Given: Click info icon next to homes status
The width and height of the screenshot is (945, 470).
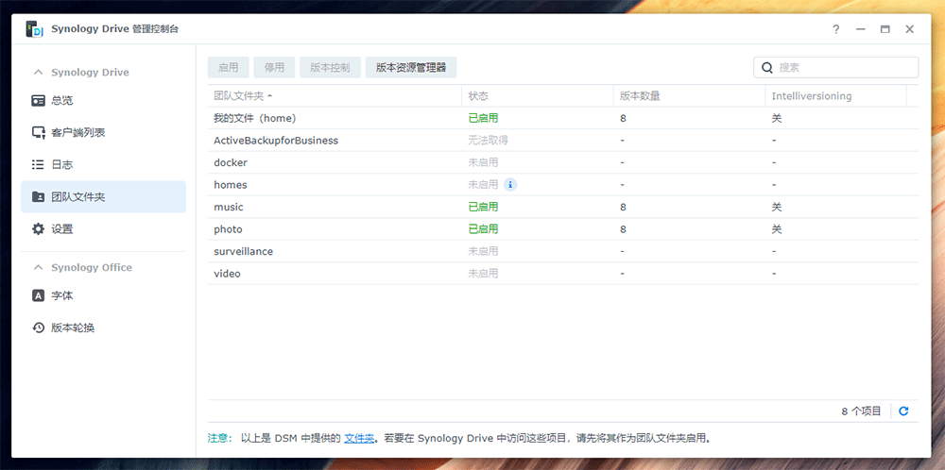Looking at the screenshot, I should pyautogui.click(x=510, y=185).
